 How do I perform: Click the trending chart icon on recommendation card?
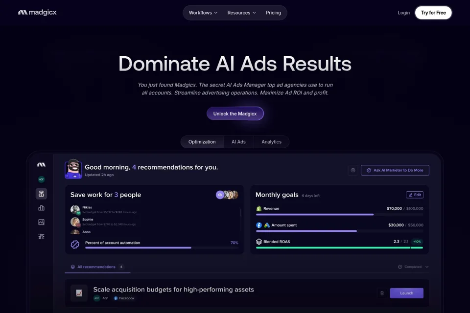click(x=79, y=293)
